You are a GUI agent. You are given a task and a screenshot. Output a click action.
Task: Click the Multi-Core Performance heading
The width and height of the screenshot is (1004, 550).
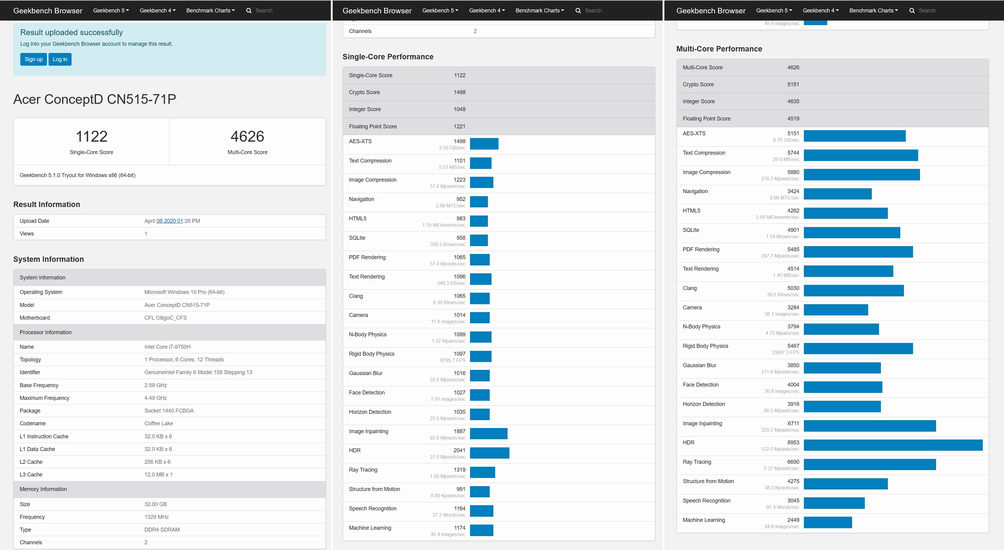[x=719, y=49]
